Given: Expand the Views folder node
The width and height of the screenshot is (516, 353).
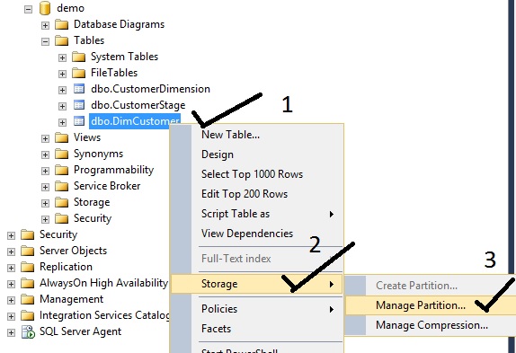Looking at the screenshot, I should point(46,138).
